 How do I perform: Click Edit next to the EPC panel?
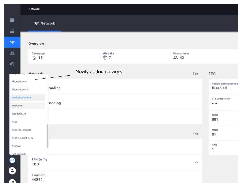click(196, 74)
